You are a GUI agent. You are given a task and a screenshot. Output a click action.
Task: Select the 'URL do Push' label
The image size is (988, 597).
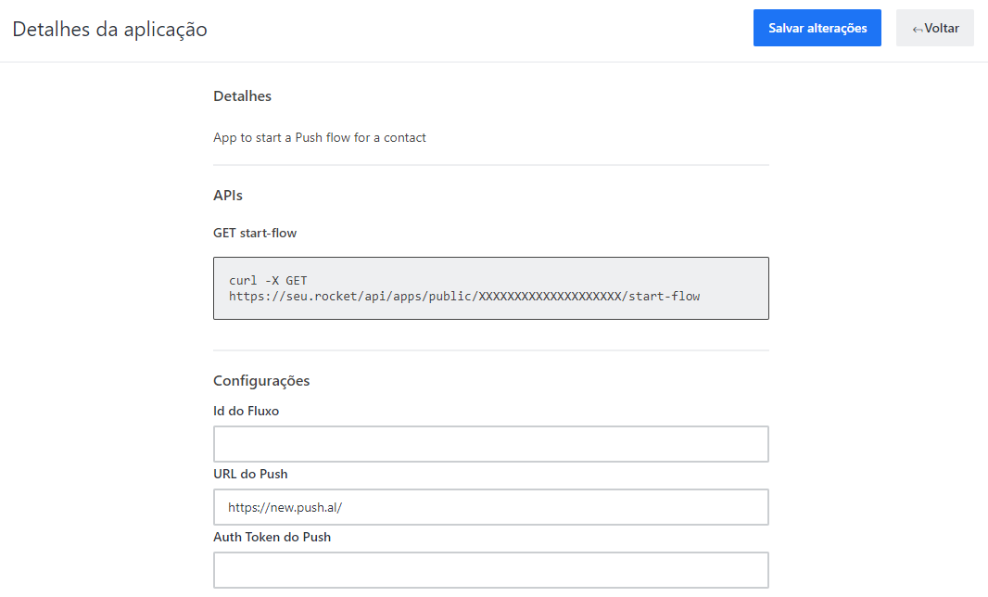pyautogui.click(x=251, y=474)
